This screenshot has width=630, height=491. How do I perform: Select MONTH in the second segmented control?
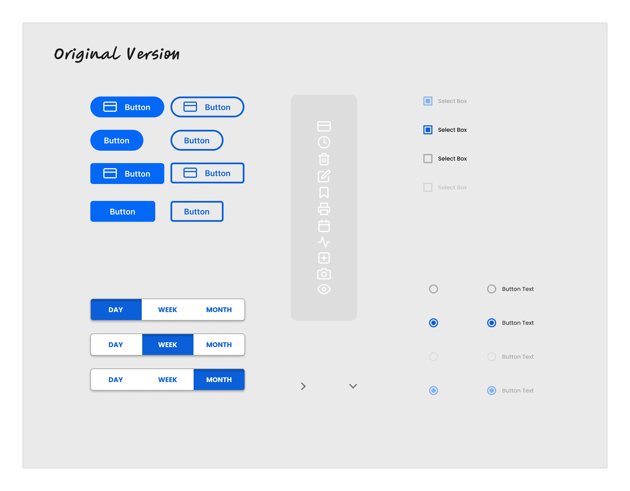click(219, 345)
